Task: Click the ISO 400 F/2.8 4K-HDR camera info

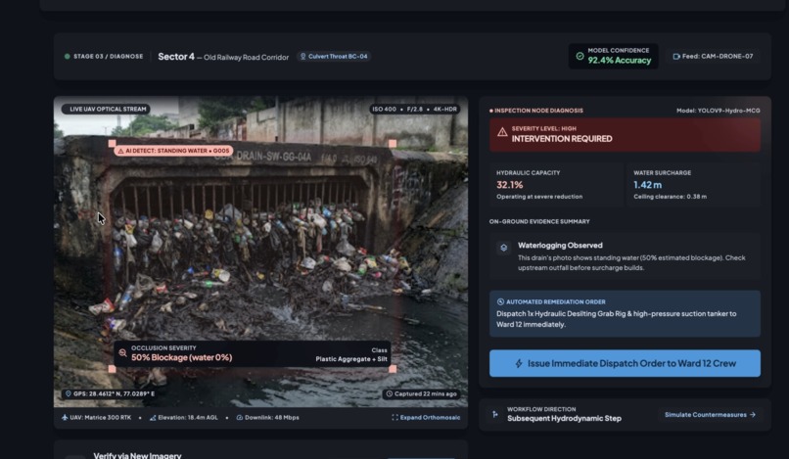Action: [415, 110]
